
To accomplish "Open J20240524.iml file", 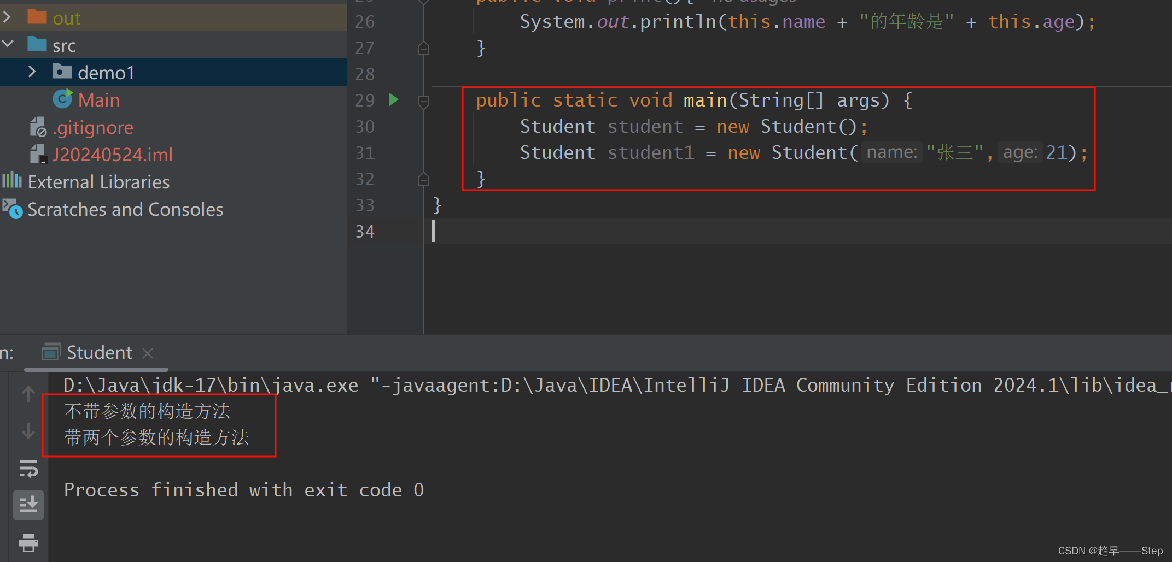I will coord(113,155).
